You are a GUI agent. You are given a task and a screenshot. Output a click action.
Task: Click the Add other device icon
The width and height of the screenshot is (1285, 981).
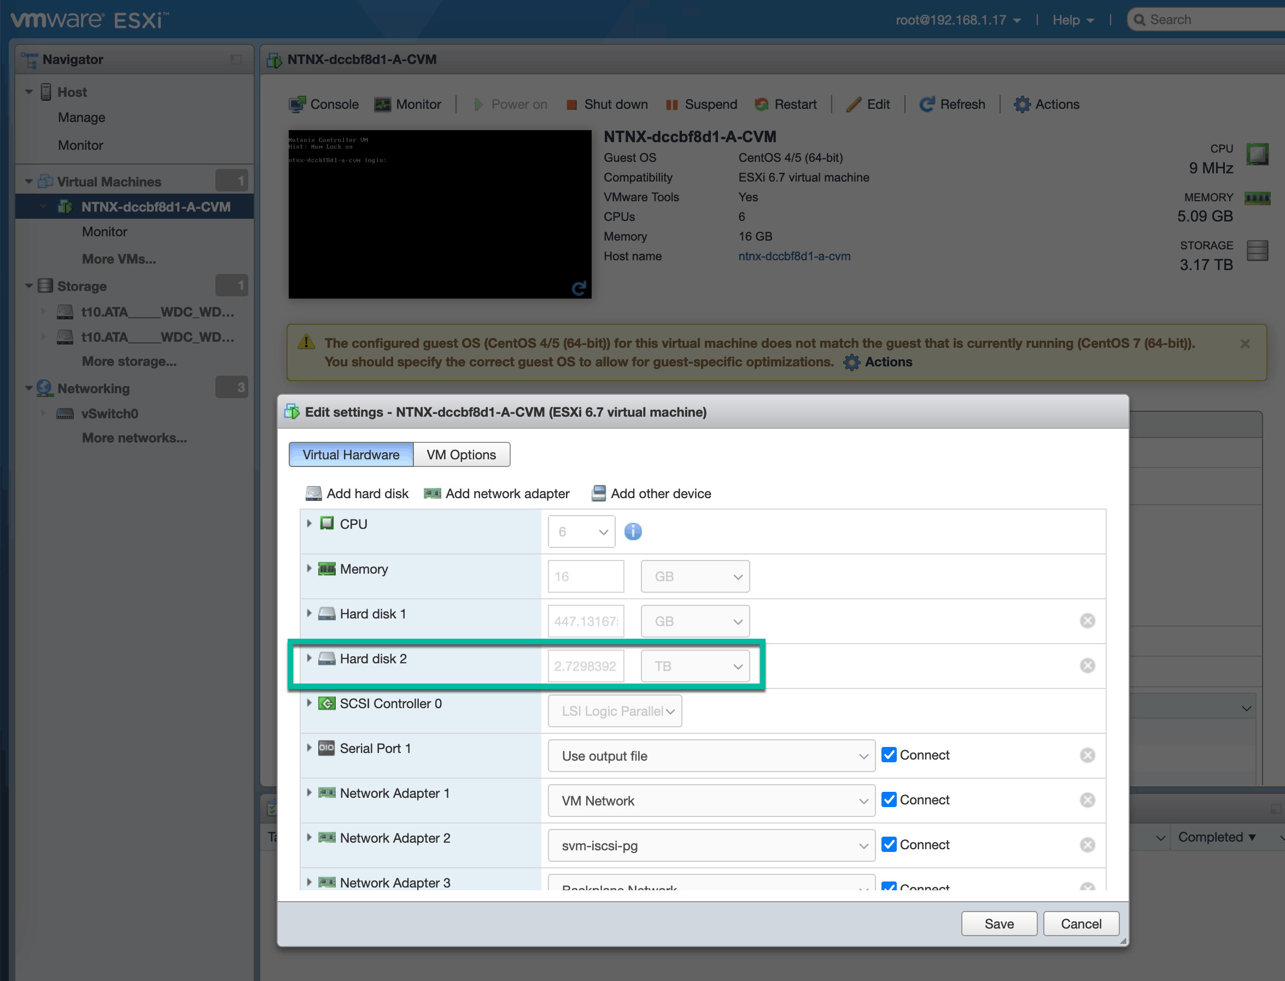click(598, 493)
